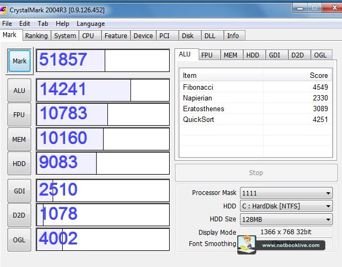
Task: Click the GDI score bar 2510
Action: (x=103, y=191)
